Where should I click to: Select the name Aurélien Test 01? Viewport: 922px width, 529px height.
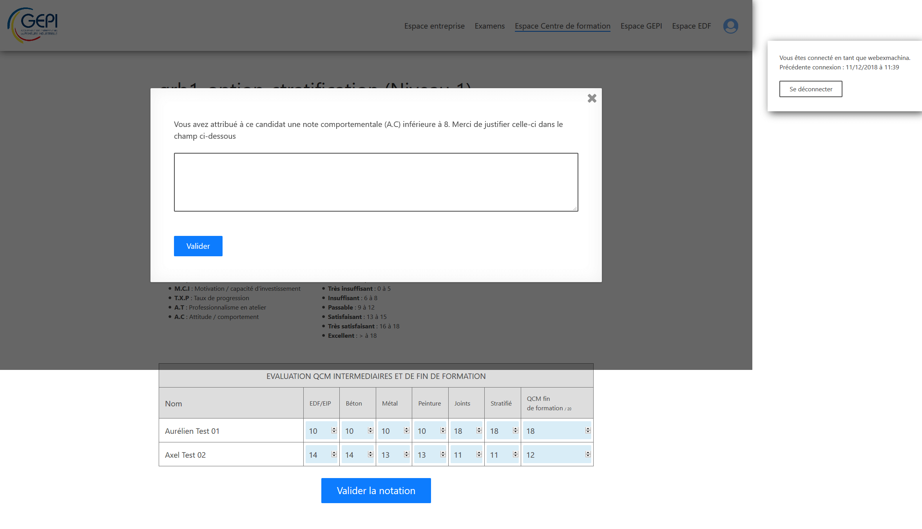(192, 431)
